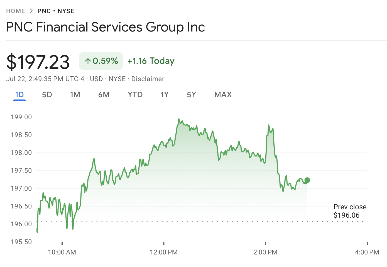
Task: Click the Prev close $196.06 label
Action: tap(350, 211)
